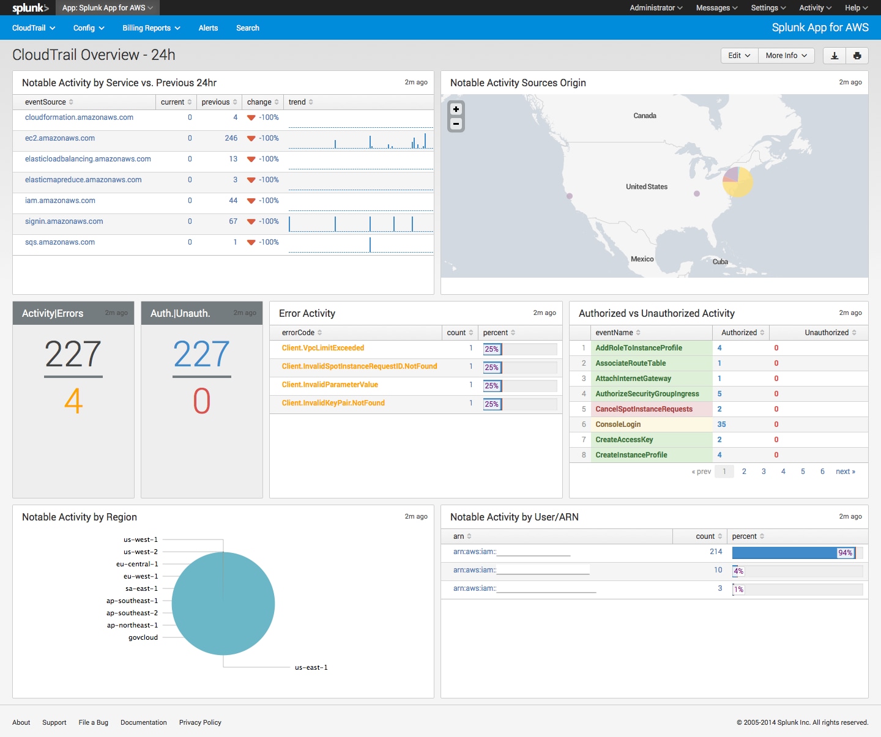
Task: Sort User/ARN table by arn
Action: tap(462, 536)
